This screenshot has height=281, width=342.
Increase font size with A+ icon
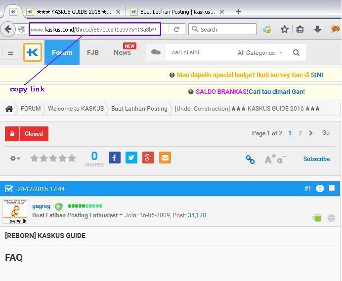[x=270, y=159]
